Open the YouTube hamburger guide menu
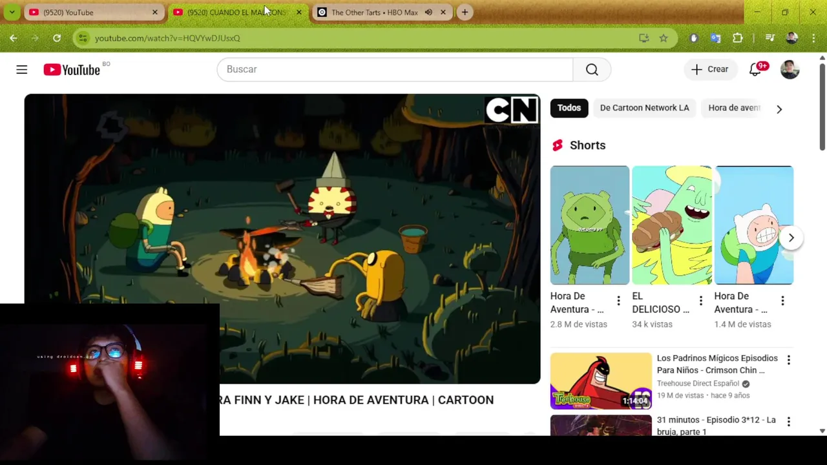The height and width of the screenshot is (465, 827). 22,69
